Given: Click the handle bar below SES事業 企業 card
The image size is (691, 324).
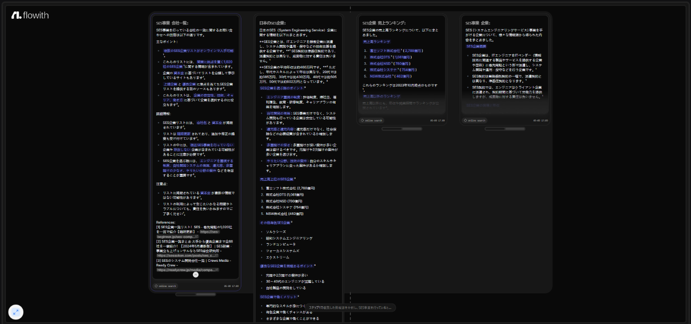Looking at the screenshot, I should (x=505, y=129).
